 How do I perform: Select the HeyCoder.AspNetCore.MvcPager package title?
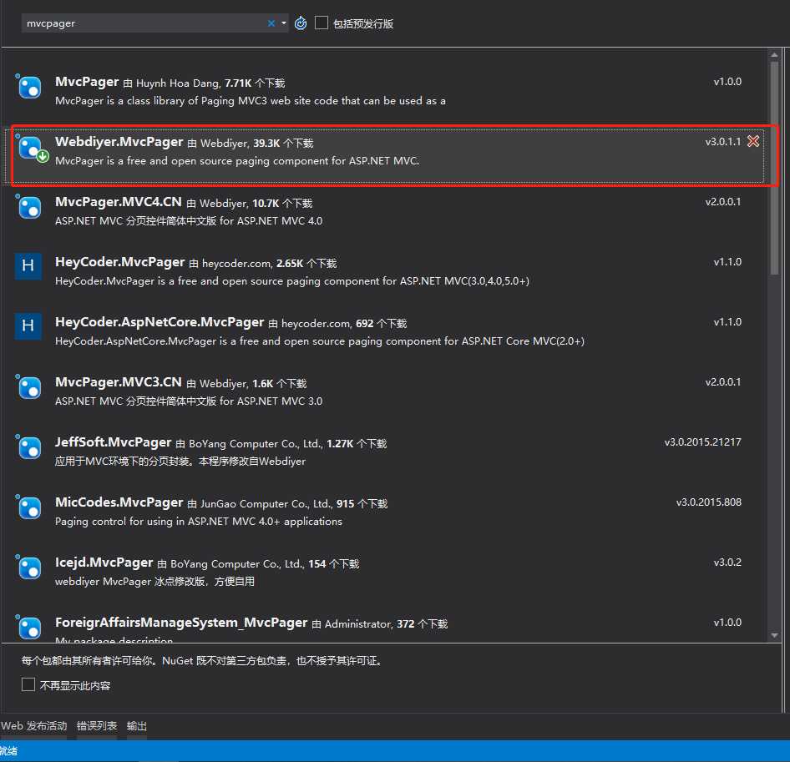click(x=160, y=322)
